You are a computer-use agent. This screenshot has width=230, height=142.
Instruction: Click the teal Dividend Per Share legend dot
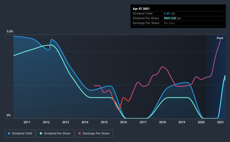tap(41, 133)
